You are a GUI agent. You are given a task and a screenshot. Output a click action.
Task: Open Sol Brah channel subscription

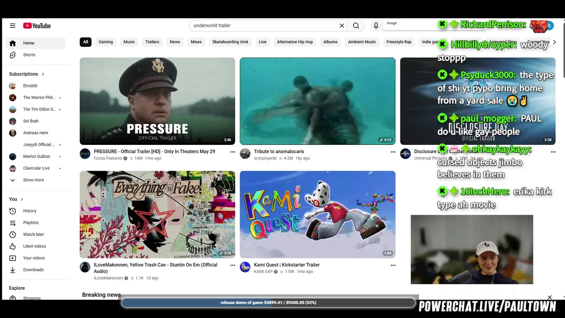point(35,121)
